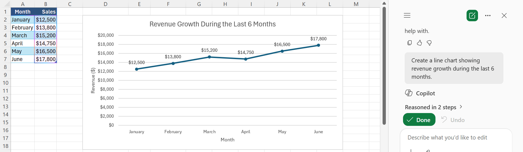The height and width of the screenshot is (152, 523).
Task: Start a new chat with green compose icon
Action: click(x=472, y=16)
